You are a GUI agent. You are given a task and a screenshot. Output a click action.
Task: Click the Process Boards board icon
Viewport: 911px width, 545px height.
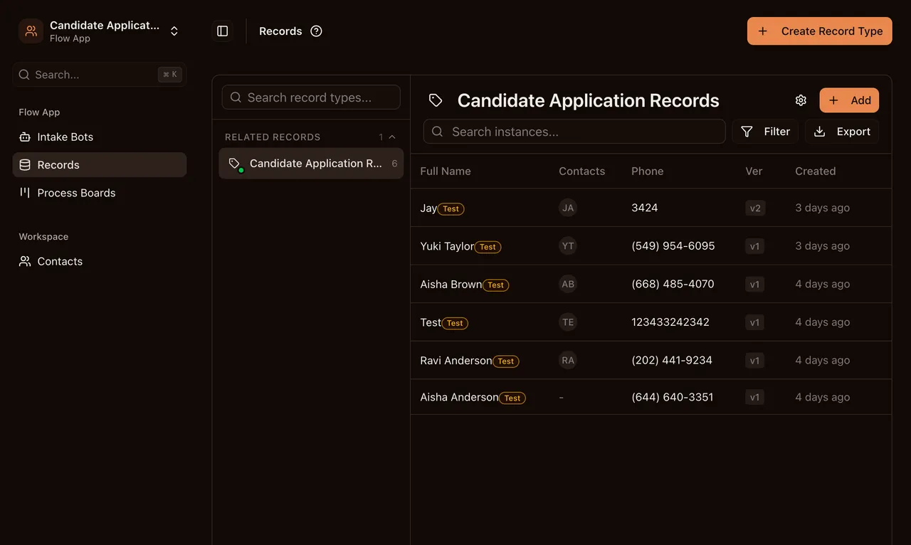tap(25, 193)
